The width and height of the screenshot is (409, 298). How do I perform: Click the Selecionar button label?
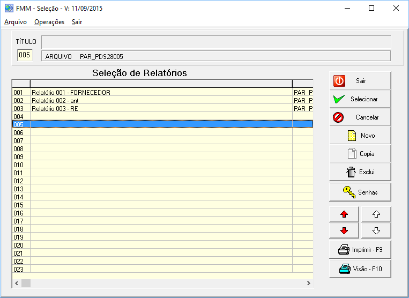coord(364,99)
